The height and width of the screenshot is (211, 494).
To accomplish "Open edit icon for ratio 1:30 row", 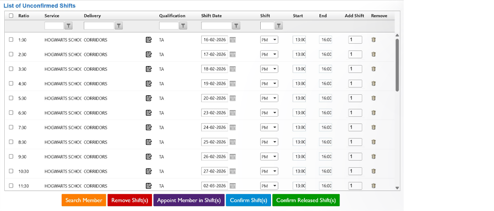I will 149,40.
